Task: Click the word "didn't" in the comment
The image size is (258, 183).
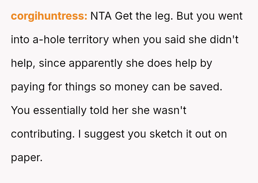Action: (x=224, y=40)
